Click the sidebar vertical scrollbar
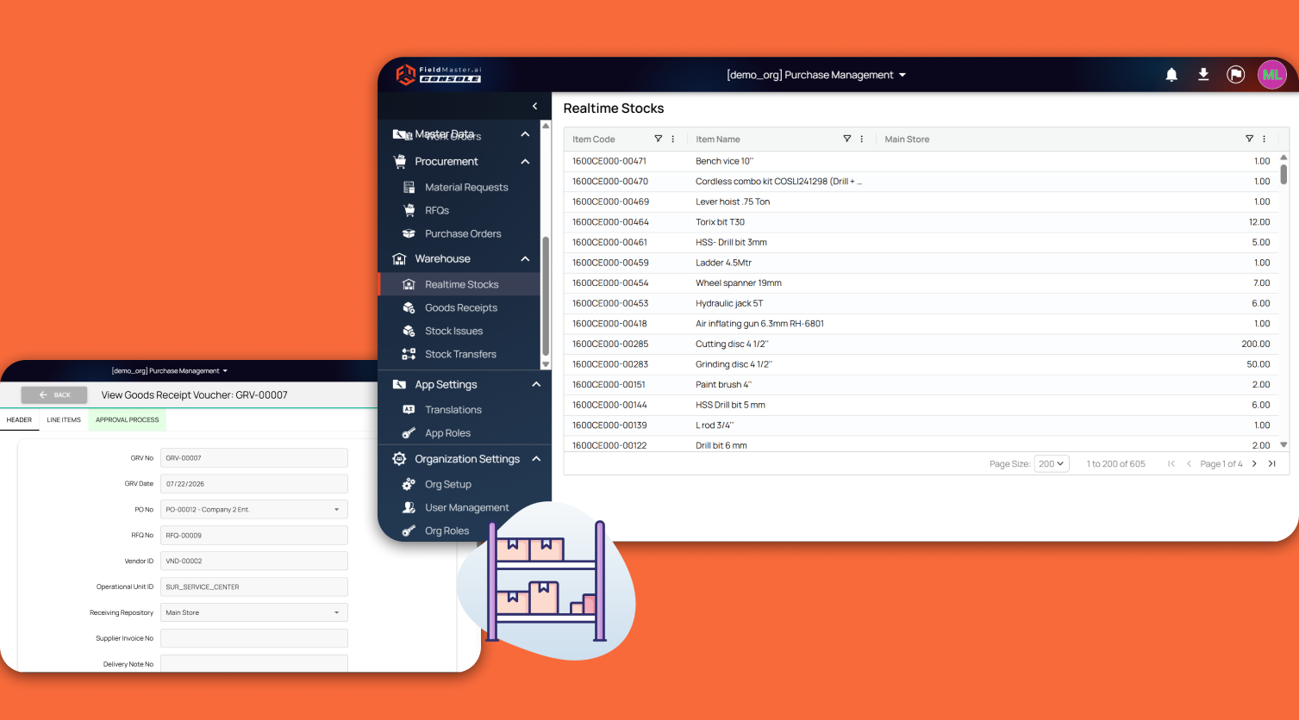 [546, 296]
